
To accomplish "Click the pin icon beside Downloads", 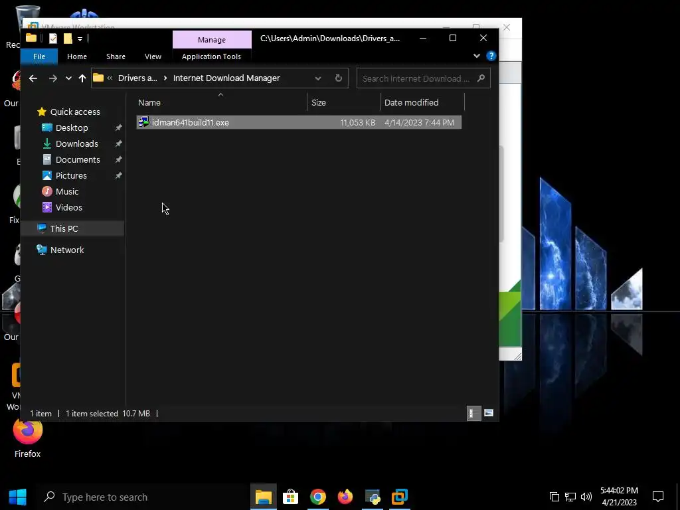I will click(118, 144).
